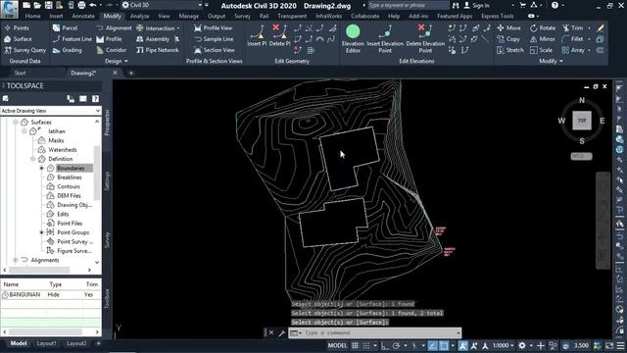Image resolution: width=627 pixels, height=353 pixels.
Task: Open the Pipe Network tool
Action: click(x=157, y=50)
